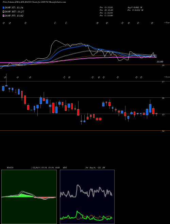Click the magenta DOW PT legend swatch
Viewport: 170px width, 224px height.
[x=3, y=16]
